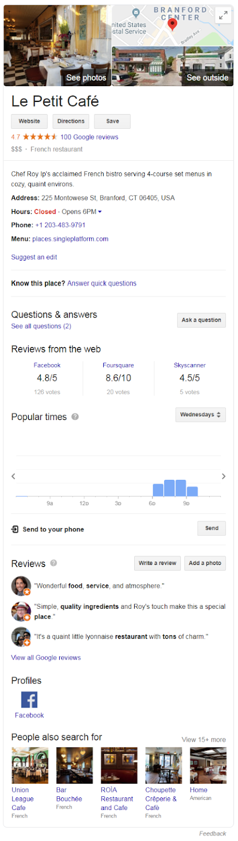Expand the opening hours dropdown arrow
This screenshot has height=841, width=238.
click(x=100, y=212)
